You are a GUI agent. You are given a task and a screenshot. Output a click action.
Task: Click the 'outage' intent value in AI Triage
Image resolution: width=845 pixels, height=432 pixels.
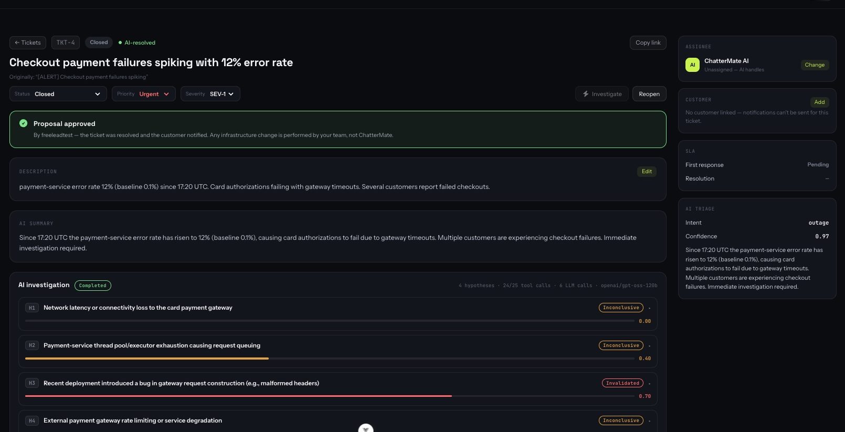point(818,223)
